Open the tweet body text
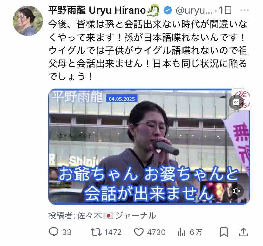263x246 pixels. point(148,50)
